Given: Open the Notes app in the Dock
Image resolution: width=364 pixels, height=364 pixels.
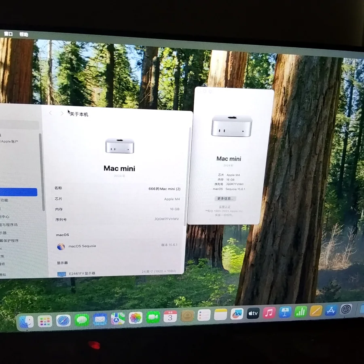Looking at the screenshot, I should [220, 315].
